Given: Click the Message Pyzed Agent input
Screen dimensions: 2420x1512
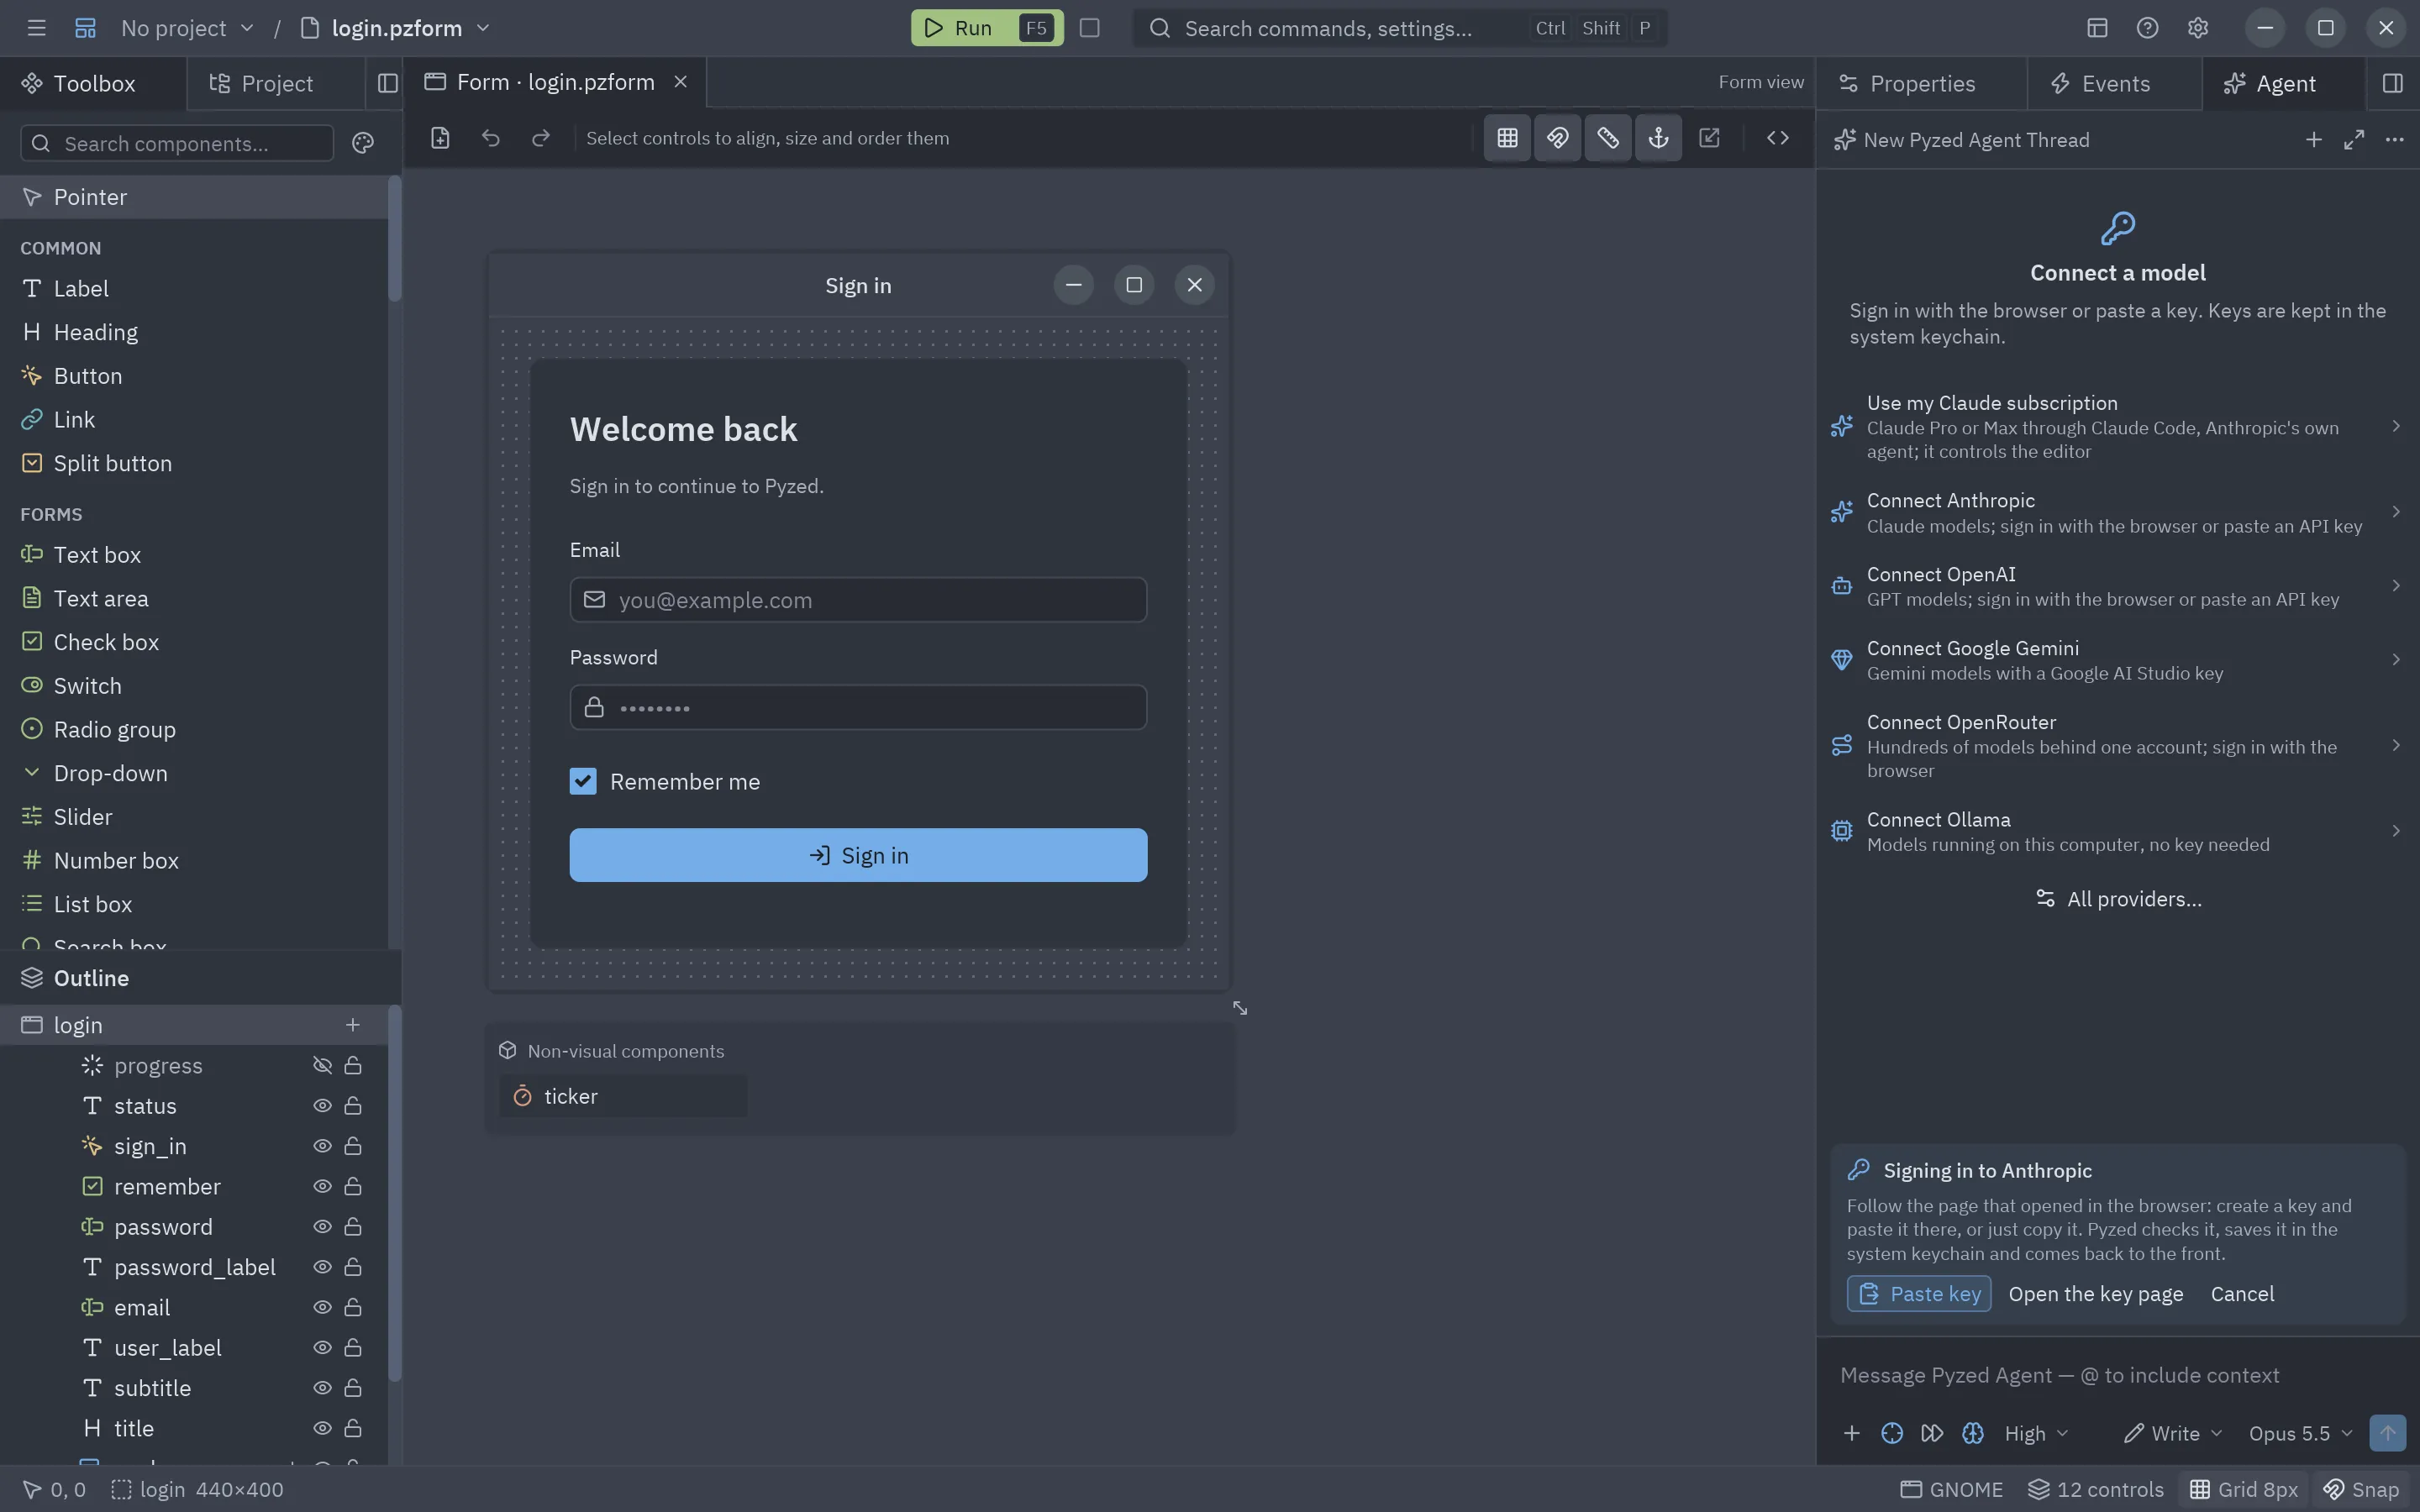Looking at the screenshot, I should 2118,1375.
